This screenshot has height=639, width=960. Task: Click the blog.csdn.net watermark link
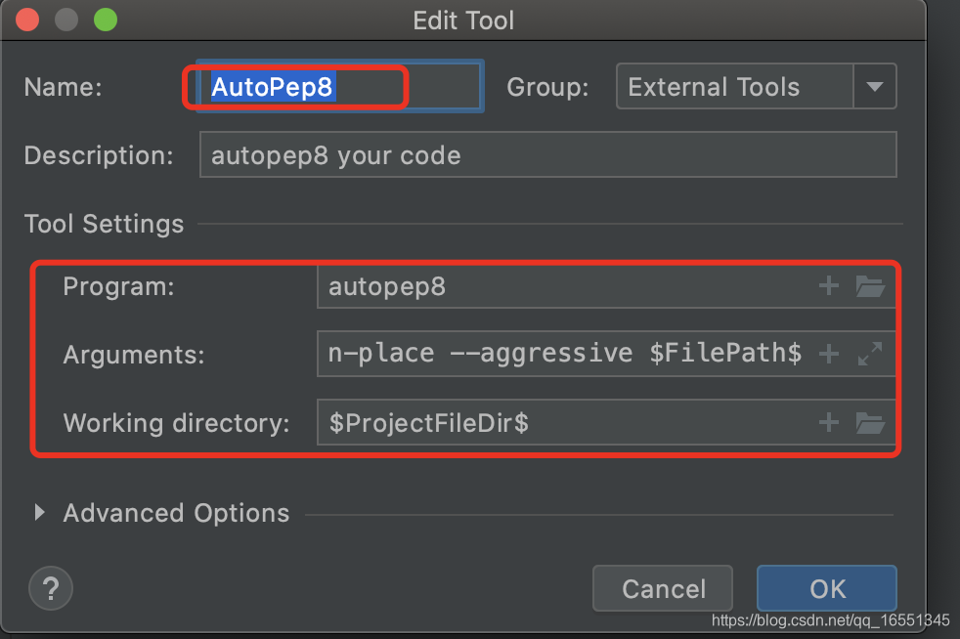830,620
